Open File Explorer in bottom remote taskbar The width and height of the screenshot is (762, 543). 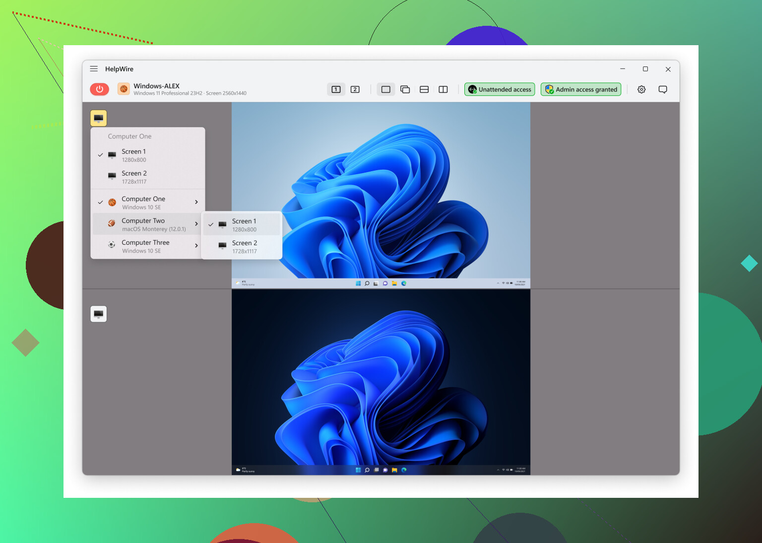(x=394, y=470)
